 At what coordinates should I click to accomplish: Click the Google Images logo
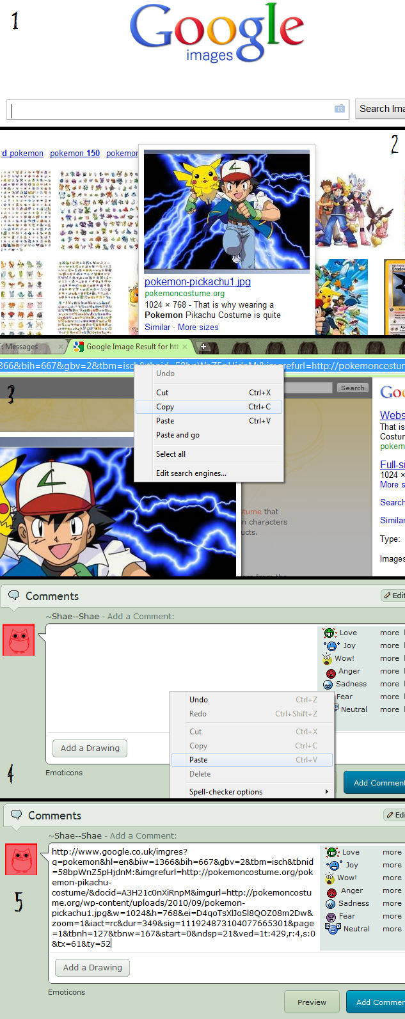(217, 34)
